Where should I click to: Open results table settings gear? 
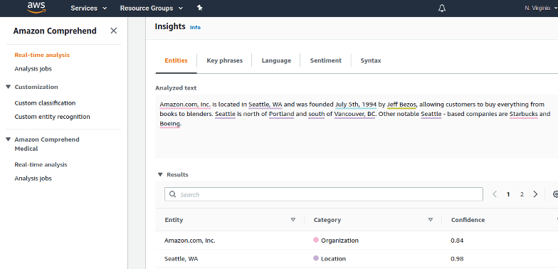555,194
